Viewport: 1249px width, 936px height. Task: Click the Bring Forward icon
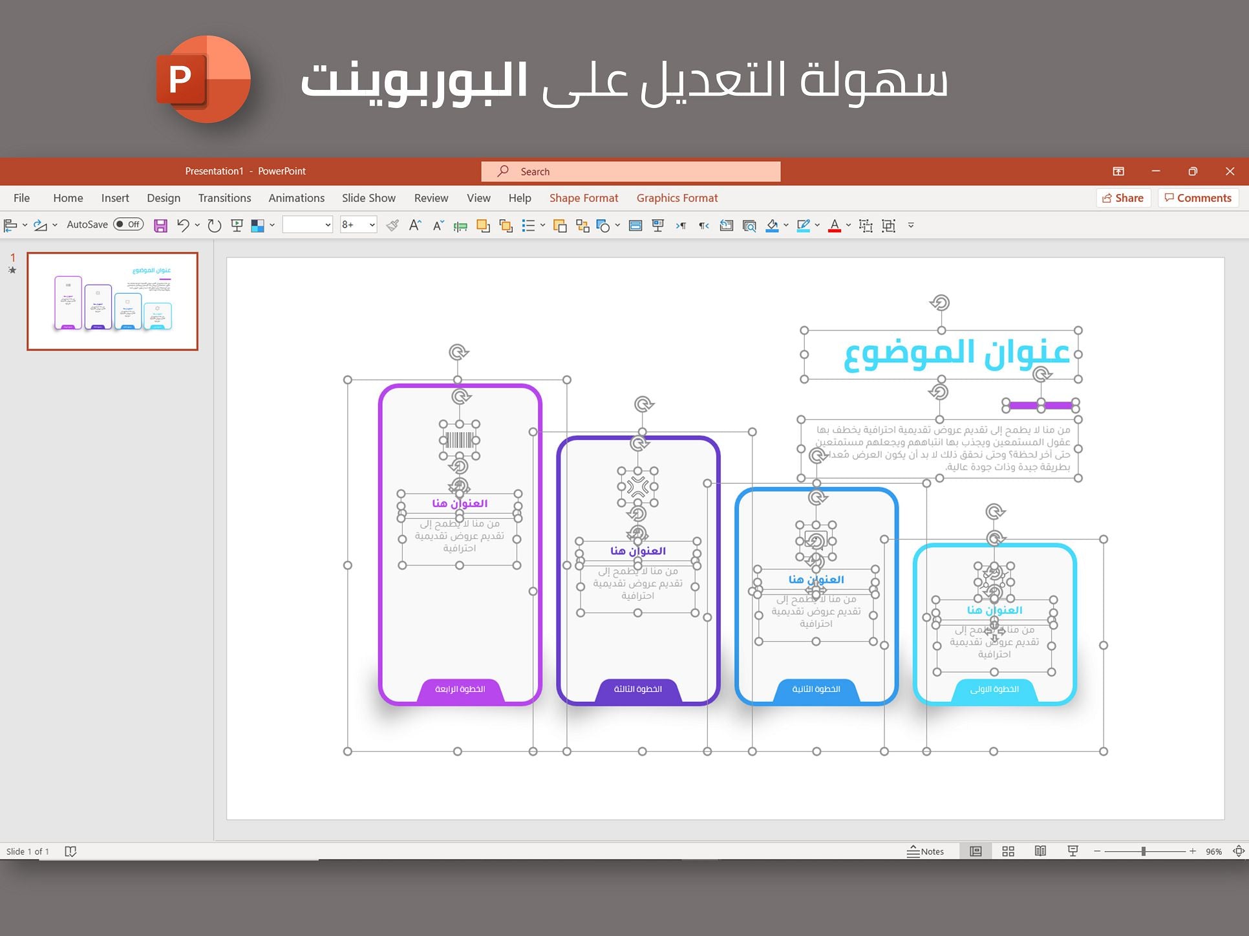tap(483, 225)
